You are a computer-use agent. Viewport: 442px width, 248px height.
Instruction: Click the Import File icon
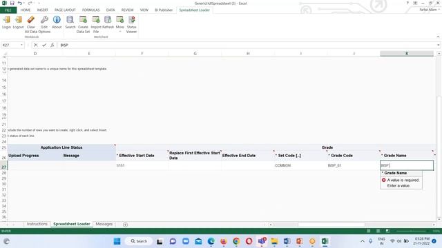(x=96, y=20)
